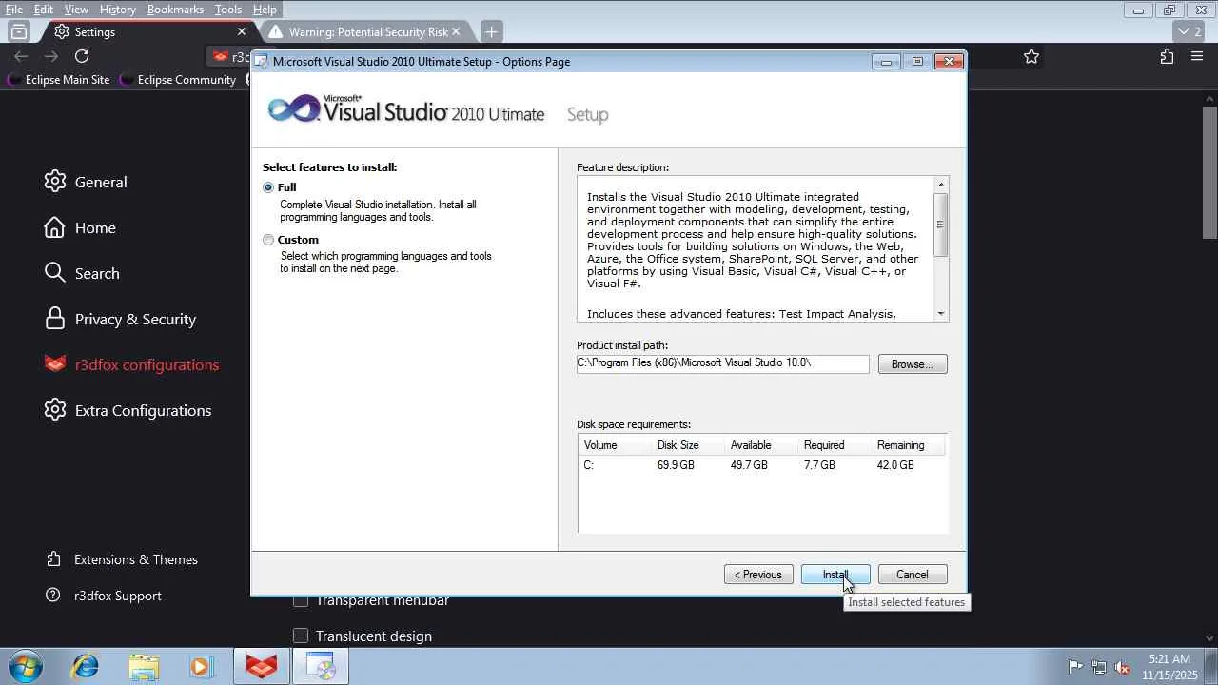Browse for a product install path
The width and height of the screenshot is (1218, 685).
click(913, 364)
